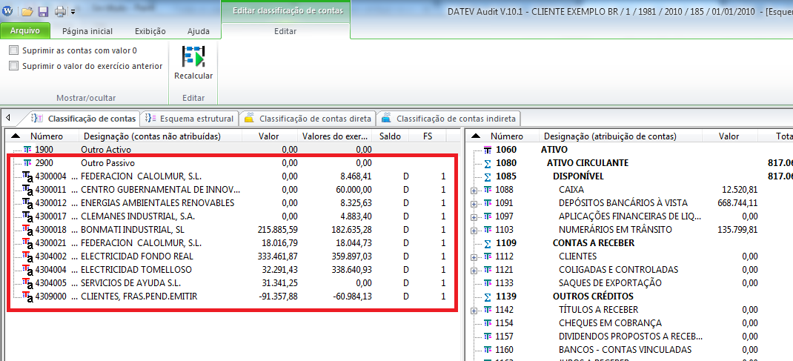Select 1160 BANCOS - CONTAS VINCULADAS row
This screenshot has width=793, height=361.
pos(628,349)
